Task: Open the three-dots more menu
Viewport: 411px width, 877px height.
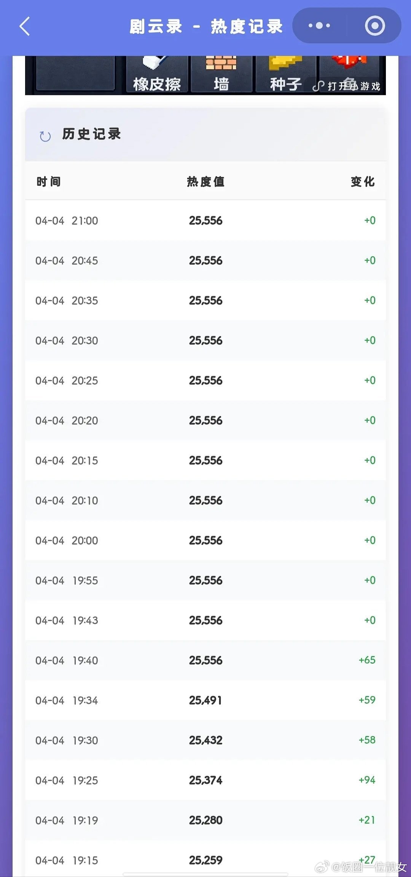Action: [319, 26]
